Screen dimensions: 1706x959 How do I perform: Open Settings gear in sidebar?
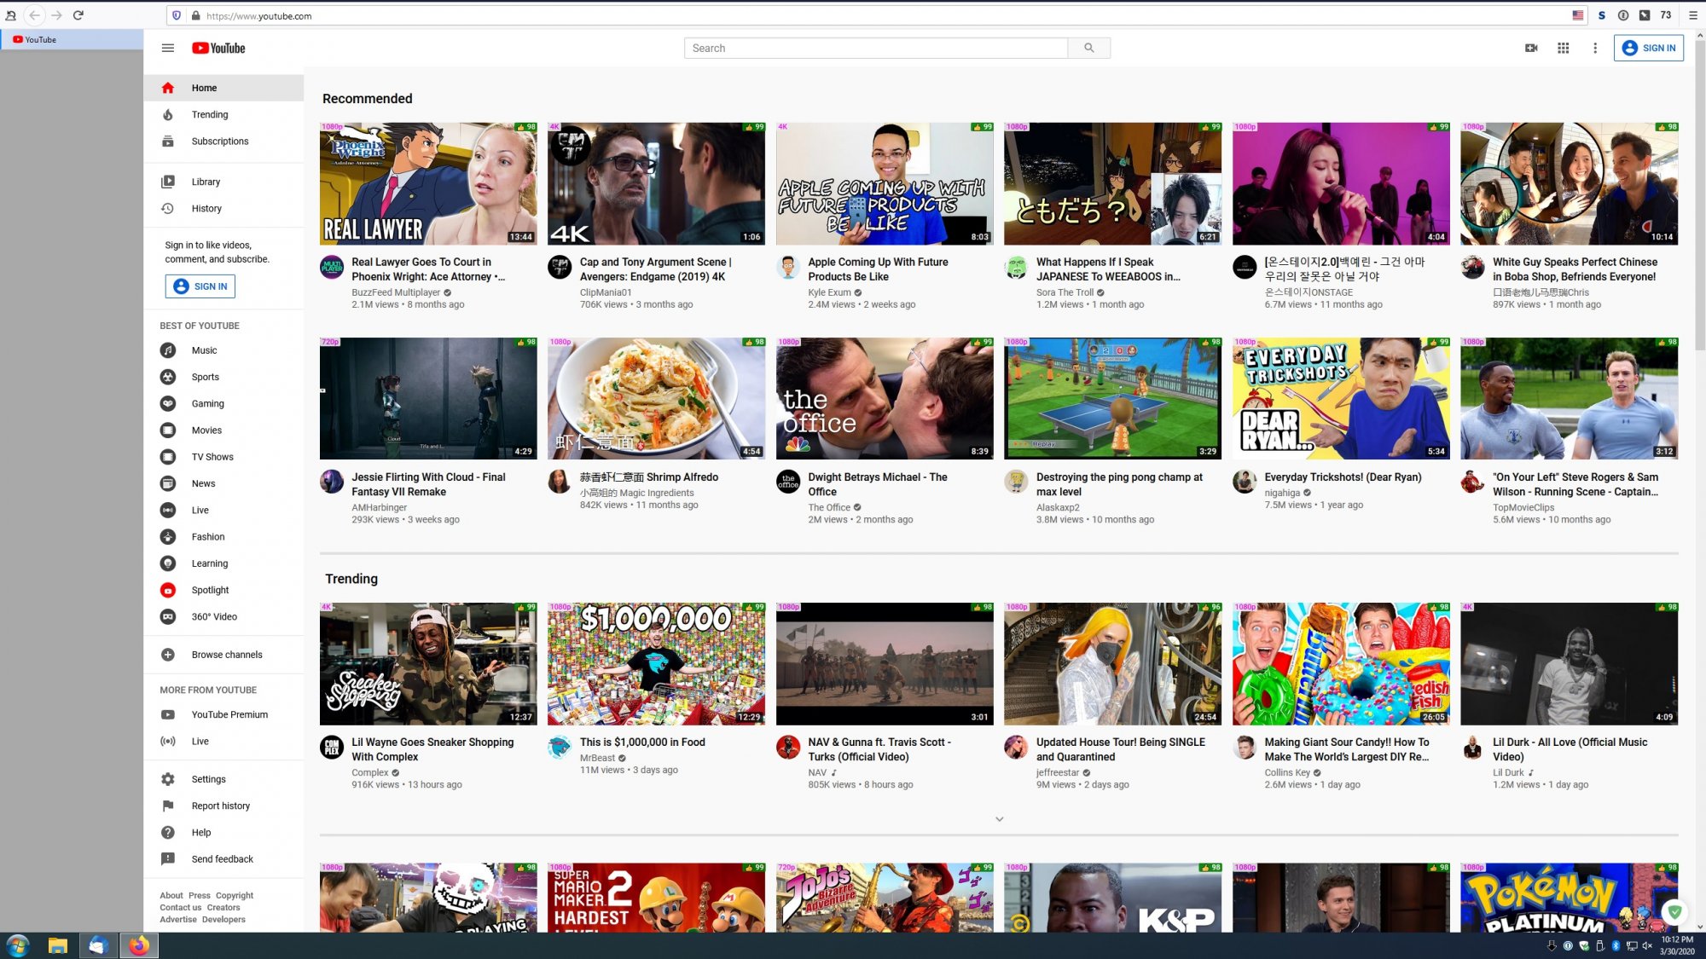[168, 779]
